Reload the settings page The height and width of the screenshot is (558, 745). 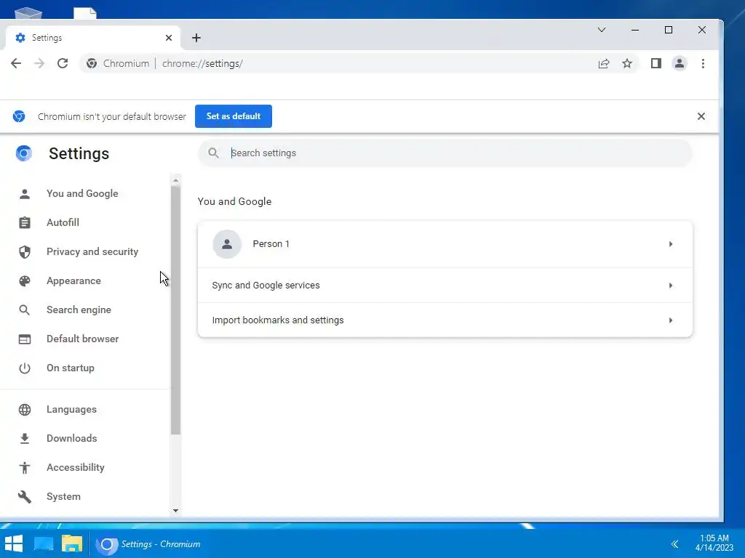[x=63, y=64]
